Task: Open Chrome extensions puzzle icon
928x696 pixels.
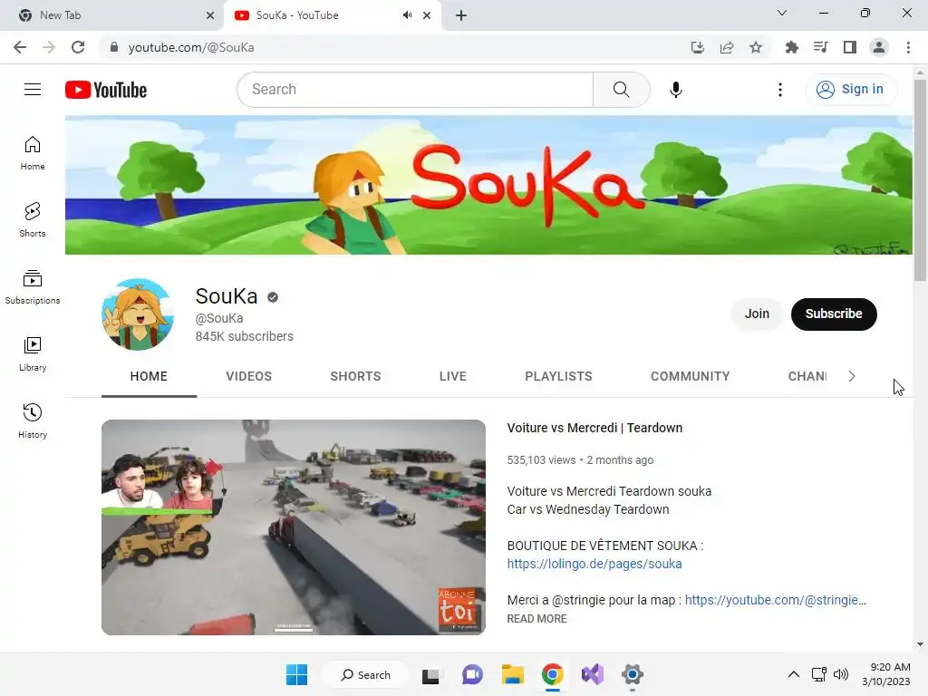Action: point(791,47)
